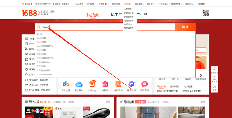
Task: Click the red 请登录 login icon
Action: pyautogui.click(x=53, y=4)
